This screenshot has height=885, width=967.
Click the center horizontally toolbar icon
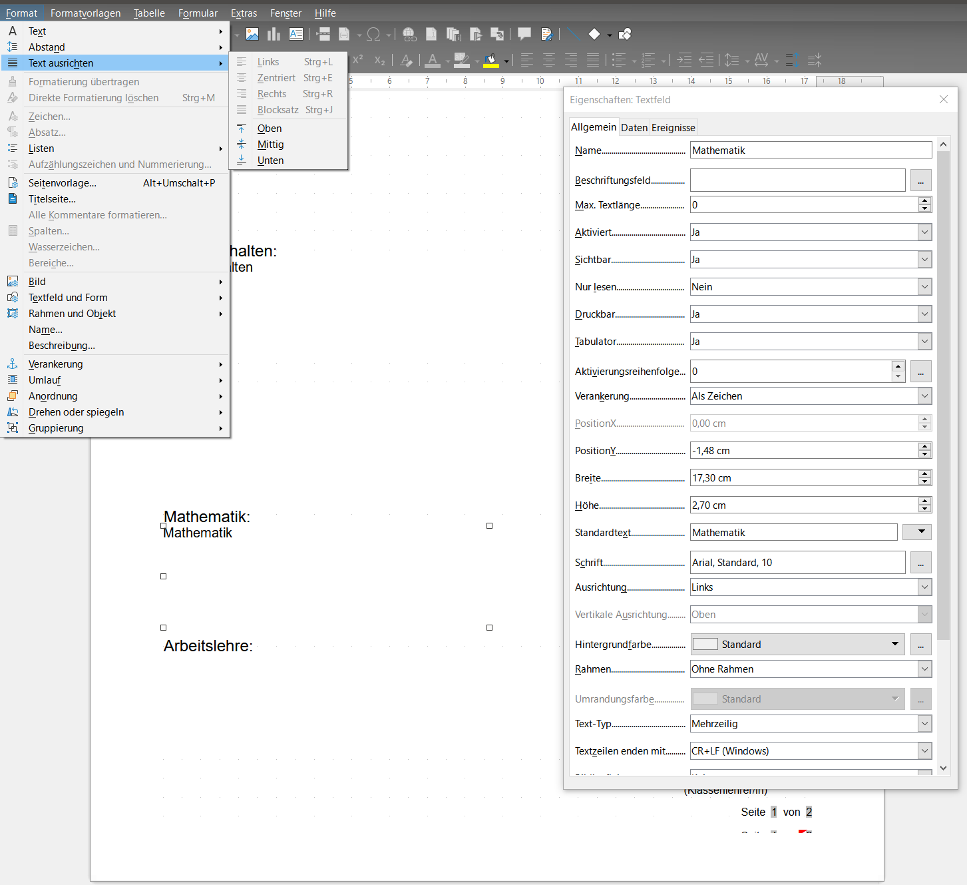[x=549, y=60]
